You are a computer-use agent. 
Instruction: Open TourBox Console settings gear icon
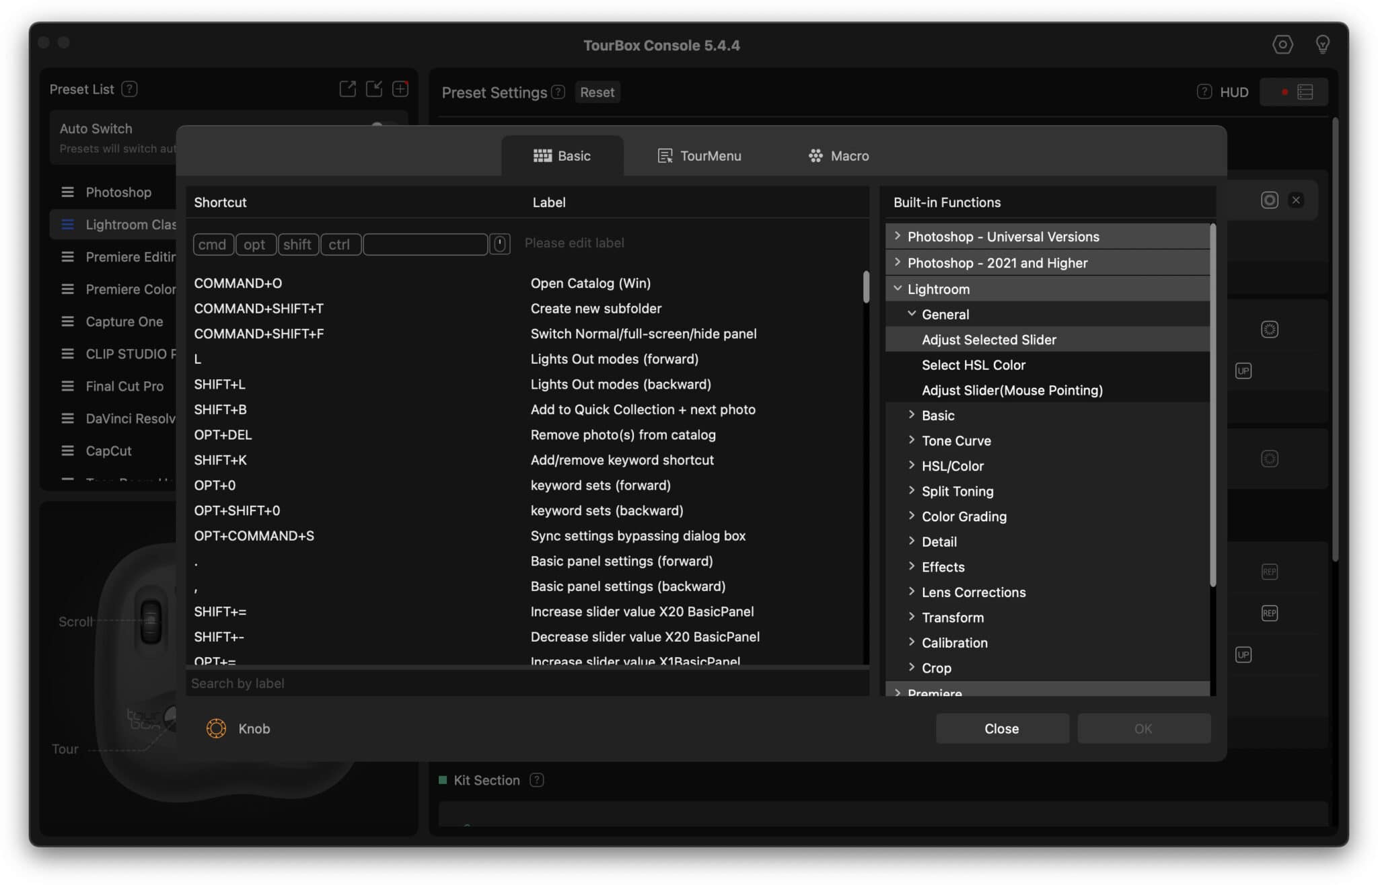tap(1283, 44)
